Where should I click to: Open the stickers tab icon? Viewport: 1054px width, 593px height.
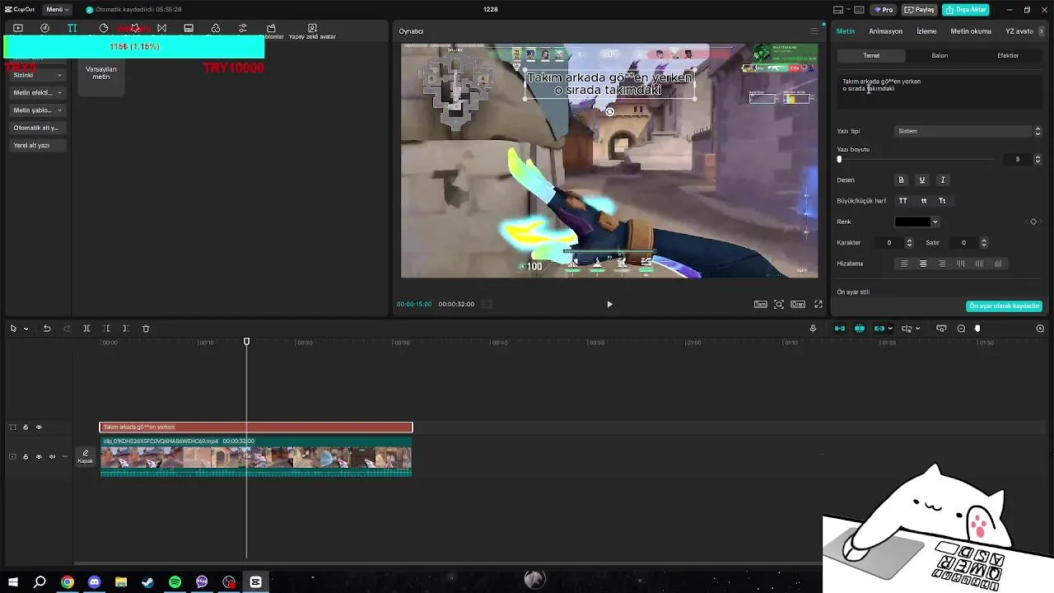coord(104,28)
